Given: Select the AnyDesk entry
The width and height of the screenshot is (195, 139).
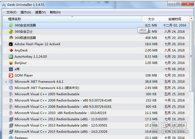Looking at the screenshot, I should coord(21,50).
